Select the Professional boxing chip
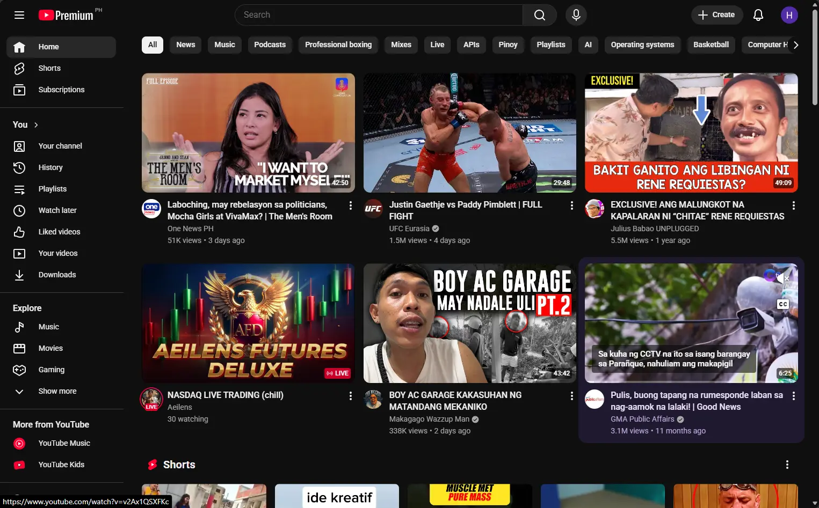 (x=338, y=45)
